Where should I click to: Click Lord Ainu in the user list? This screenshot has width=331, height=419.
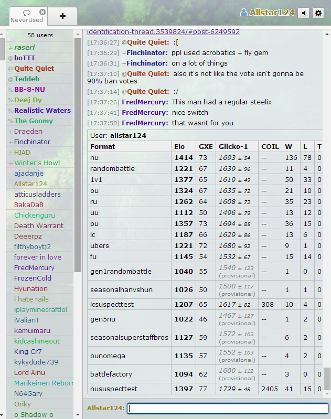[40, 372]
